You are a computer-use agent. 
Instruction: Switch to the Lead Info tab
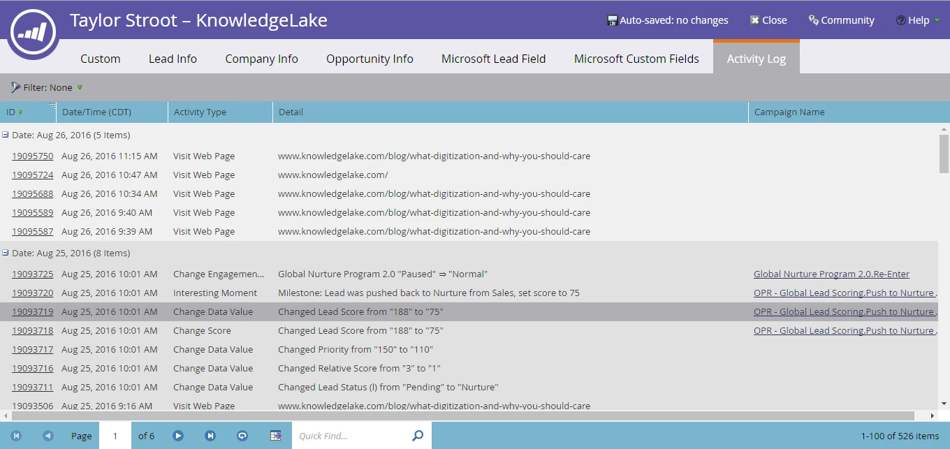click(173, 59)
